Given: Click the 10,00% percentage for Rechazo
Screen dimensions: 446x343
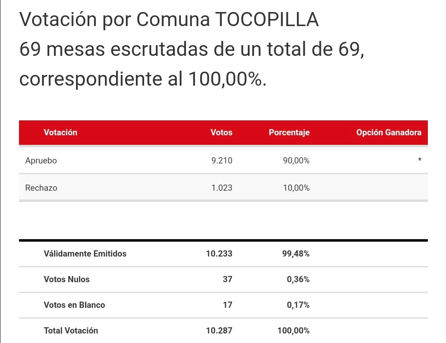Looking at the screenshot, I should [296, 188].
